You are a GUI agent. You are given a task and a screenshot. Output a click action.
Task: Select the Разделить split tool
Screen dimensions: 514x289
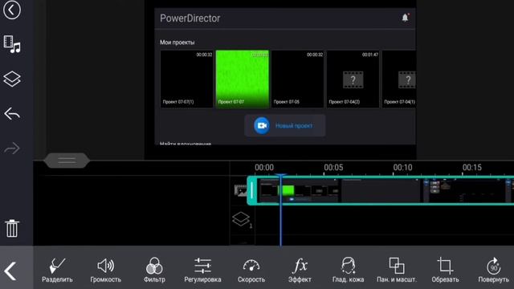tap(57, 270)
